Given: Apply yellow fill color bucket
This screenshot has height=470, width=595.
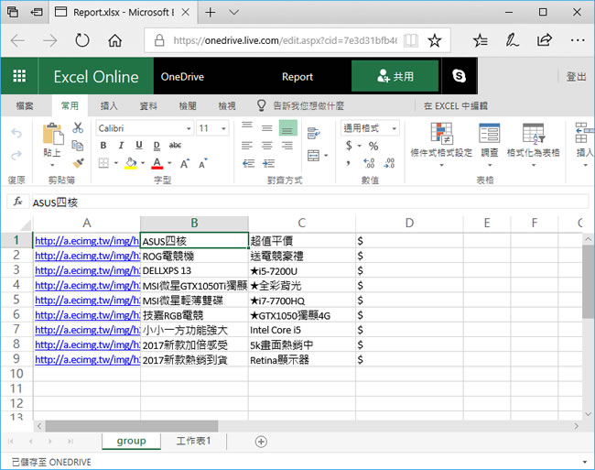Looking at the screenshot, I should pos(131,163).
